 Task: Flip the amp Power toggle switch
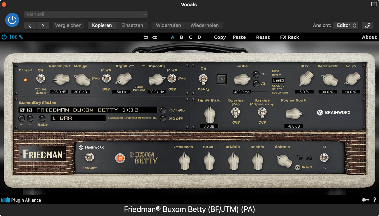click(x=89, y=157)
